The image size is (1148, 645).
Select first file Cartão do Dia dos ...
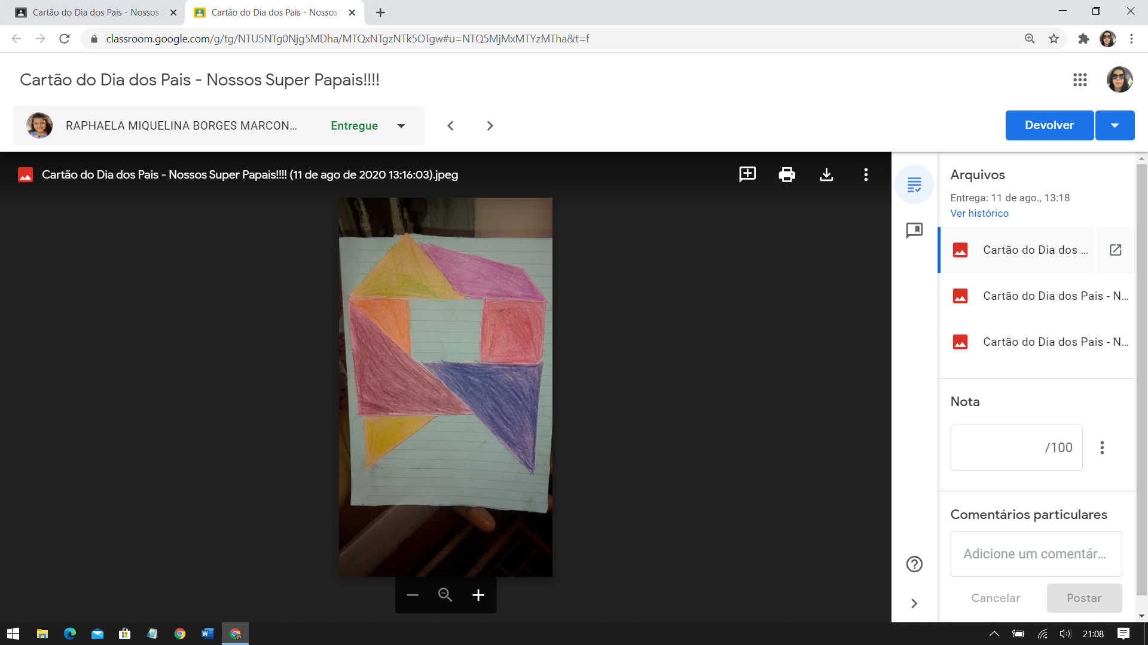click(1018, 250)
